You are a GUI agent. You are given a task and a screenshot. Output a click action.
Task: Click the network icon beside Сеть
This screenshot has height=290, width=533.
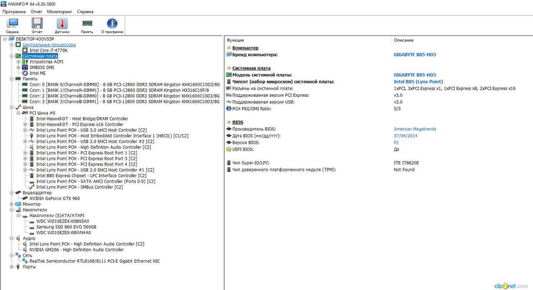(18, 255)
